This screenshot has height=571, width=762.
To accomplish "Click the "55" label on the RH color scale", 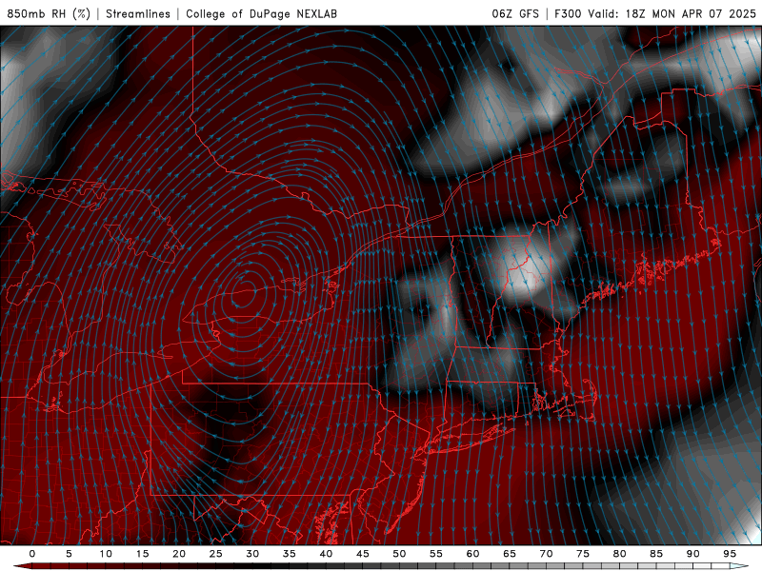I will [436, 554].
